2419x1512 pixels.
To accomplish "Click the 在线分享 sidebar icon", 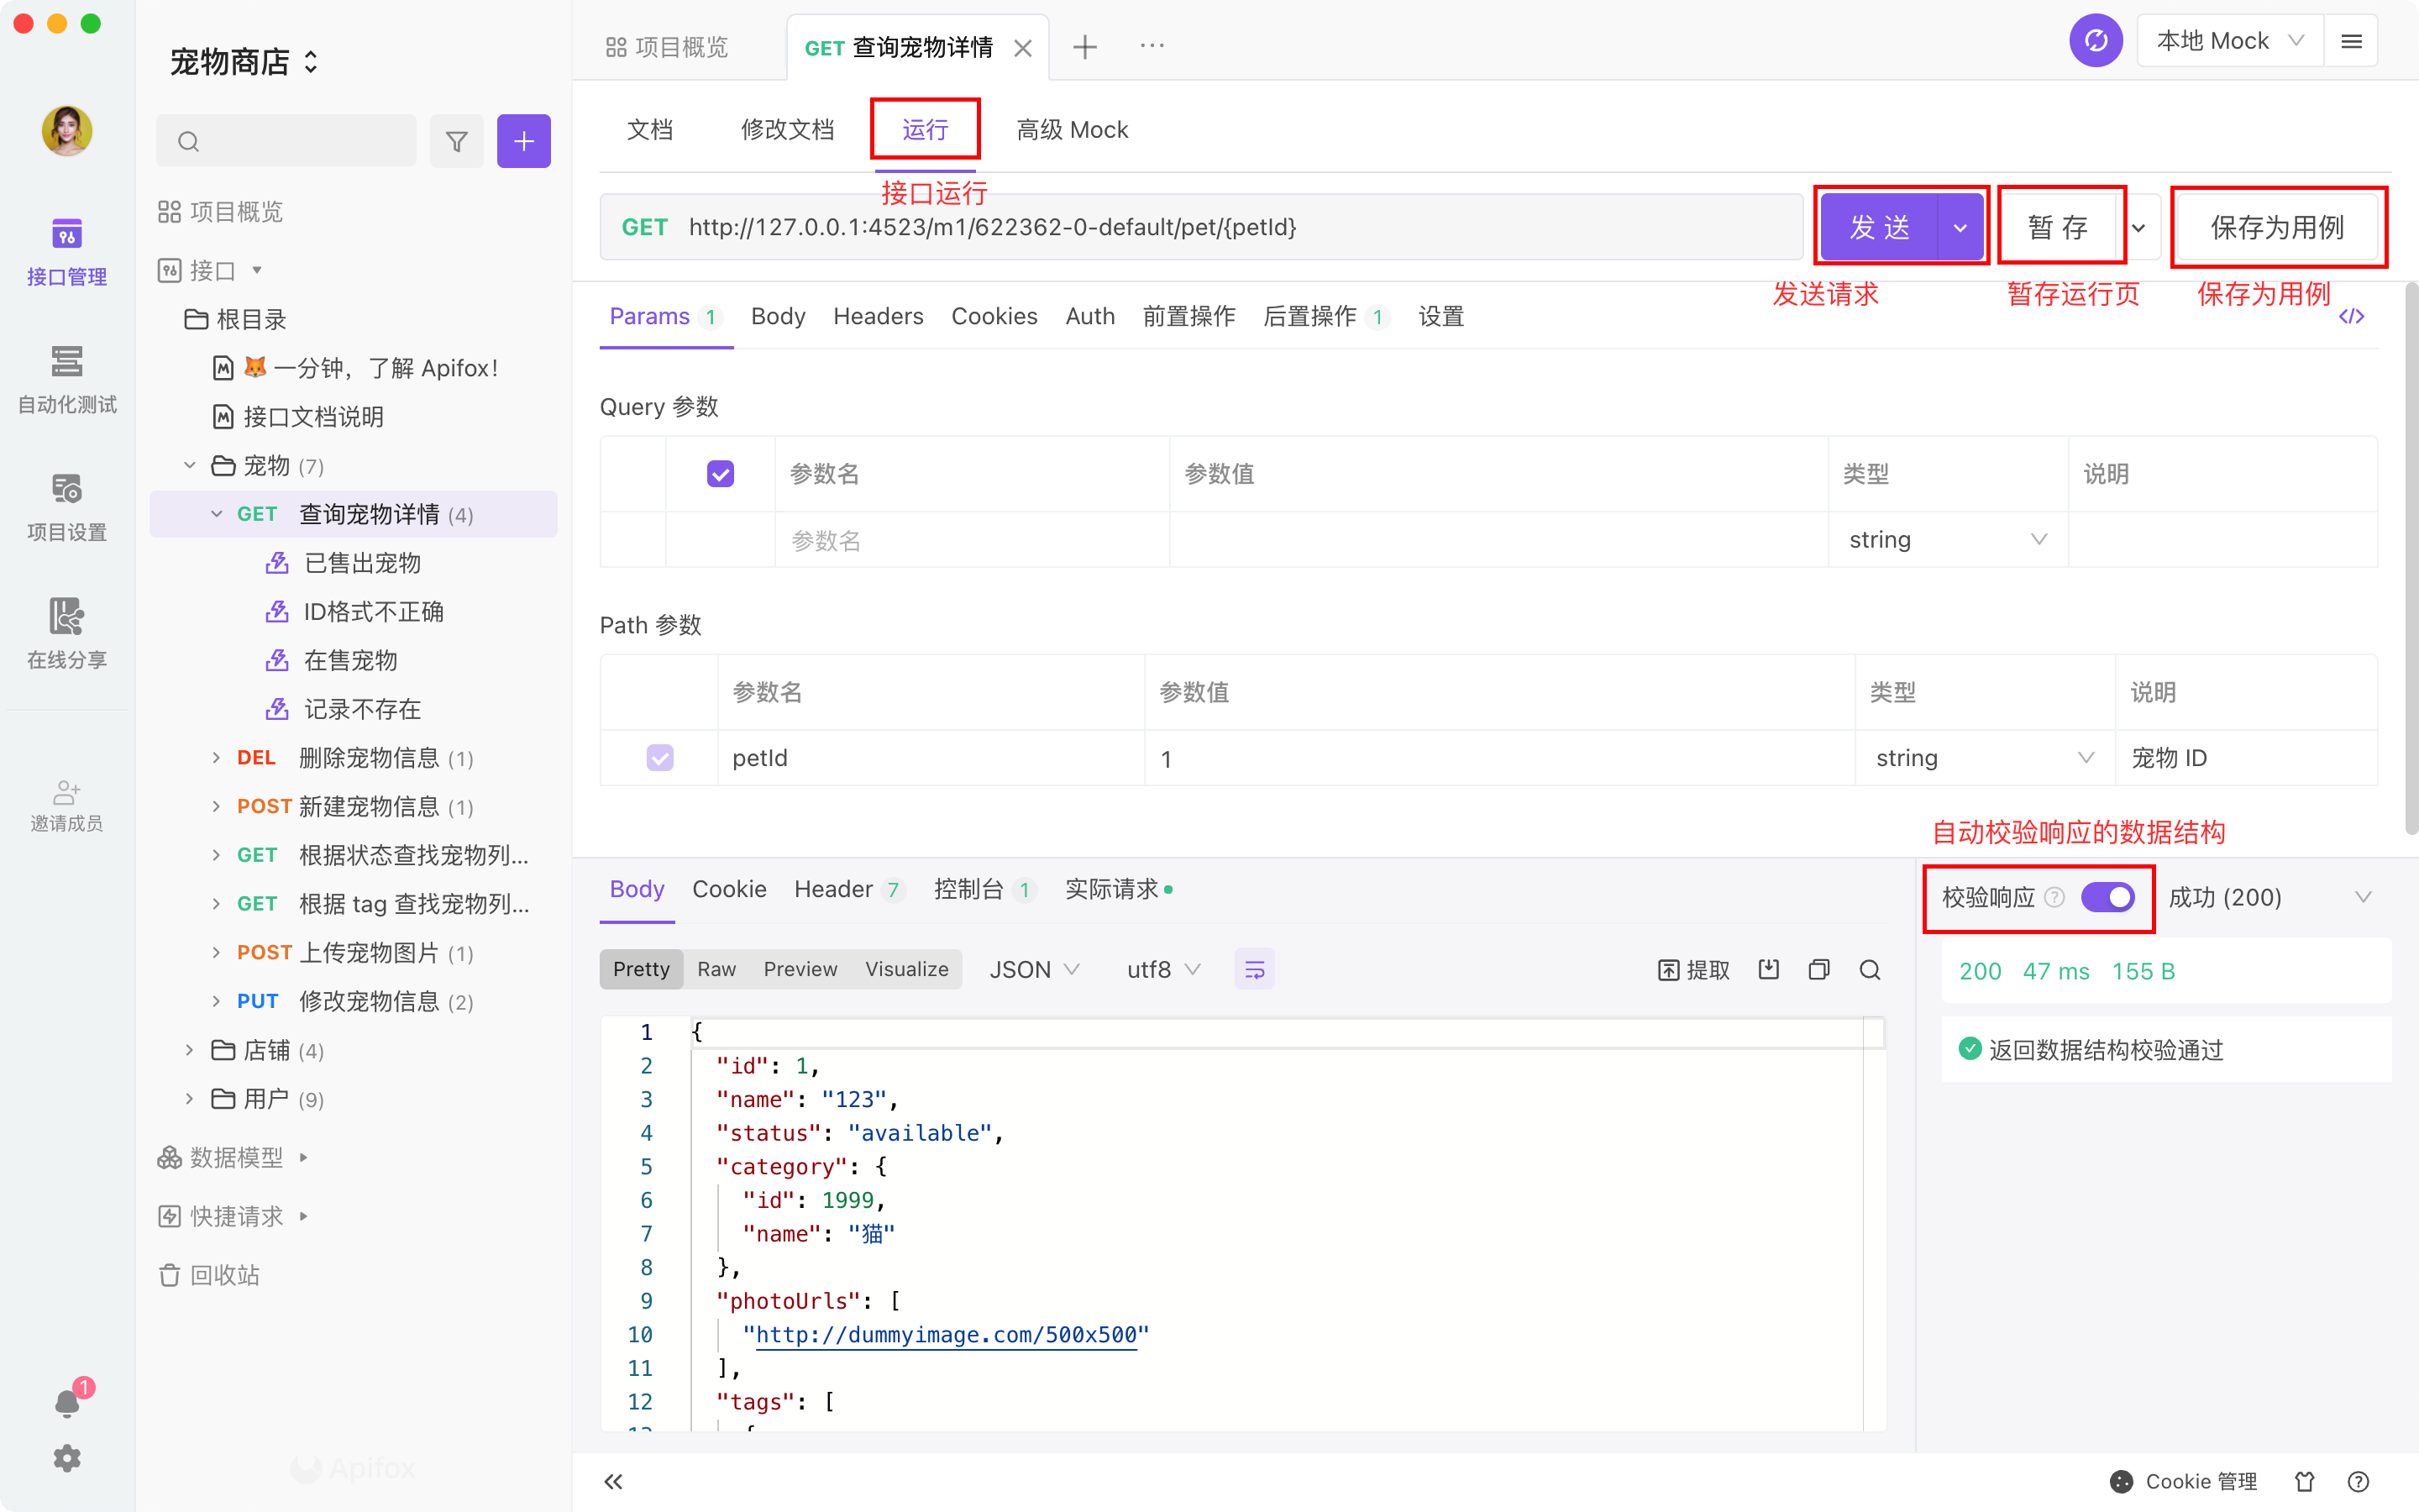I will [66, 618].
